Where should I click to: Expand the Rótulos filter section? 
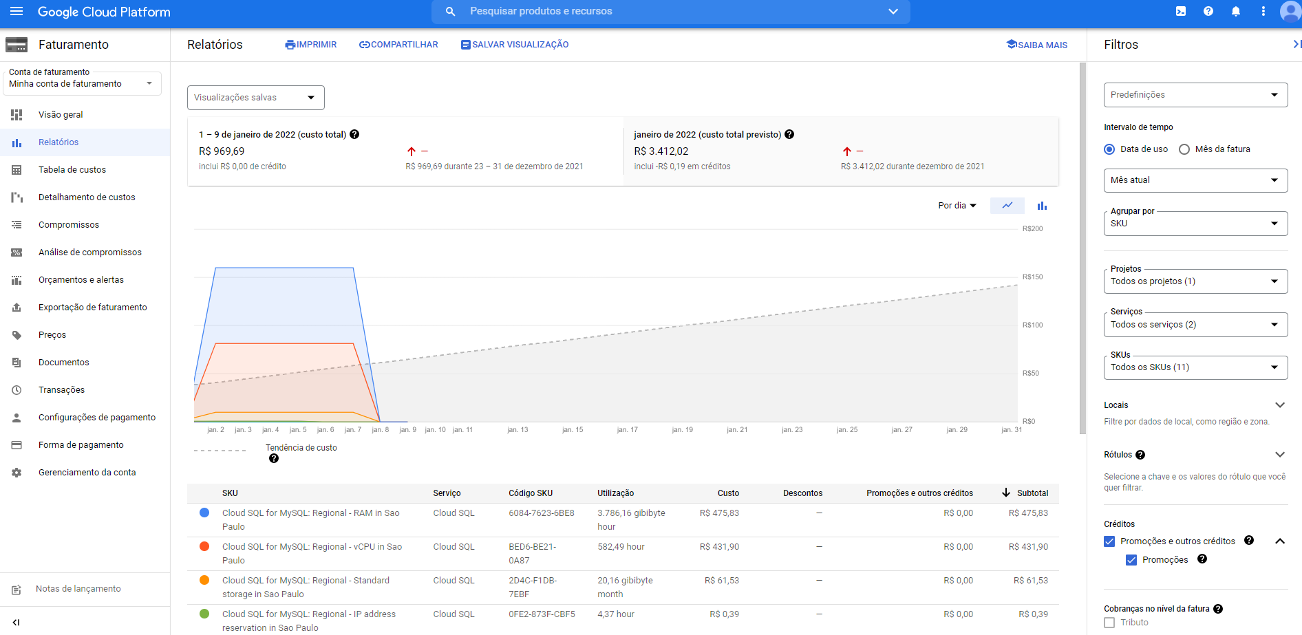1280,455
